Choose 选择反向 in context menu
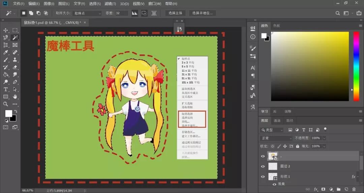 pos(187,118)
